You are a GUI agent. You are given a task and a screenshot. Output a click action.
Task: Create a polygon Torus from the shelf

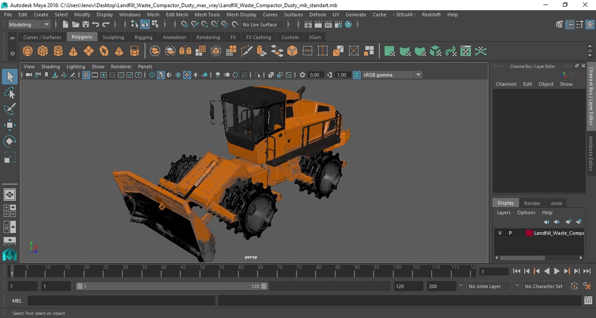(x=104, y=51)
